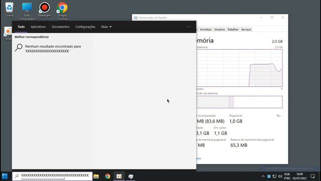Screen dimensions: 321x181
Task: Click the Nenhum resultado encontrado search entry
Action: (53, 49)
